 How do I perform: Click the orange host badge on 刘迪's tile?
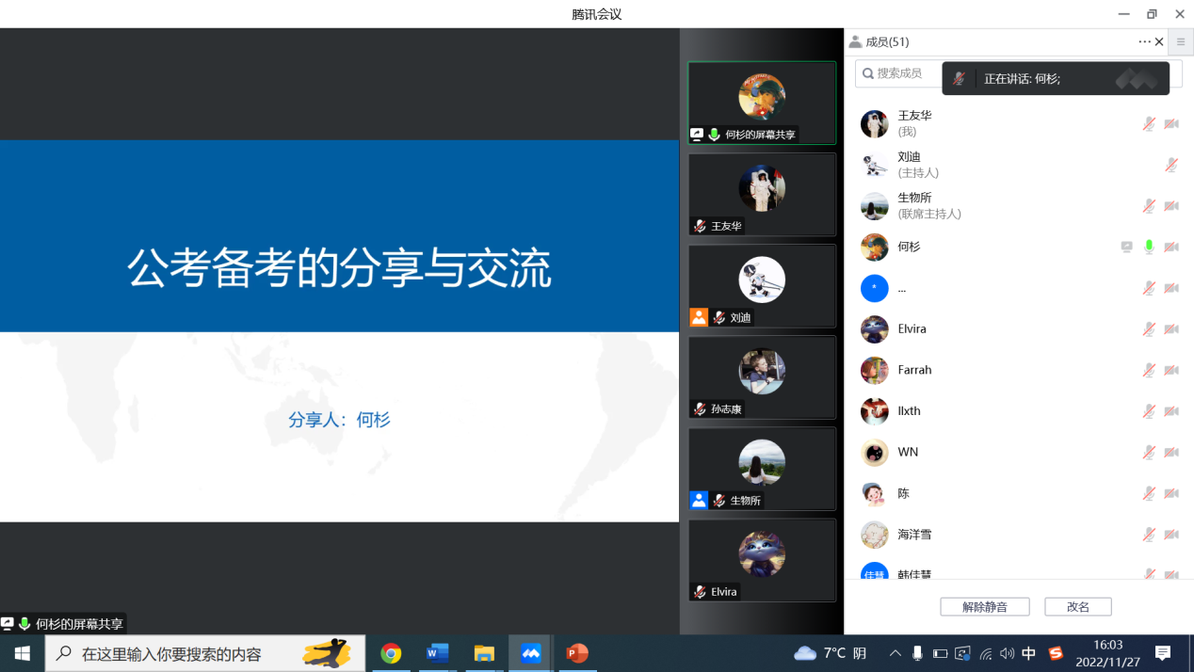coord(699,317)
